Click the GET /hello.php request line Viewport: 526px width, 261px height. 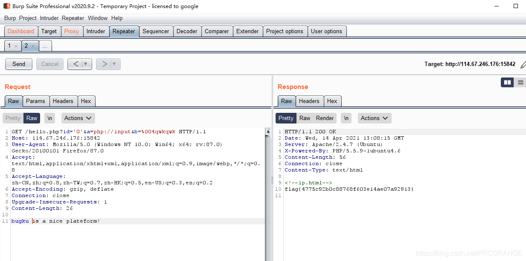pyautogui.click(x=109, y=132)
